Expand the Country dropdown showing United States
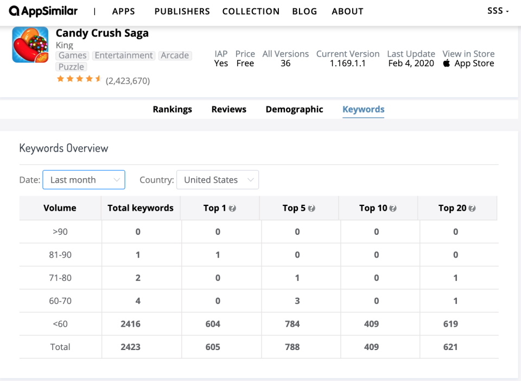521x381 pixels. 218,180
